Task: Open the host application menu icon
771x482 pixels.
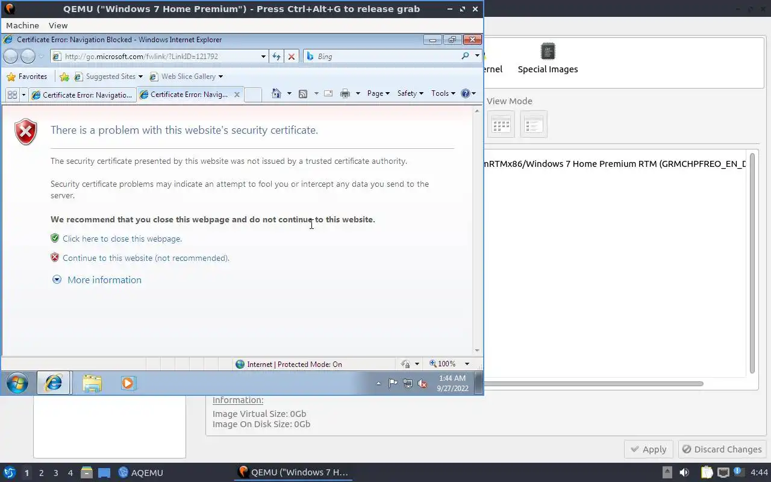Action: pos(9,472)
